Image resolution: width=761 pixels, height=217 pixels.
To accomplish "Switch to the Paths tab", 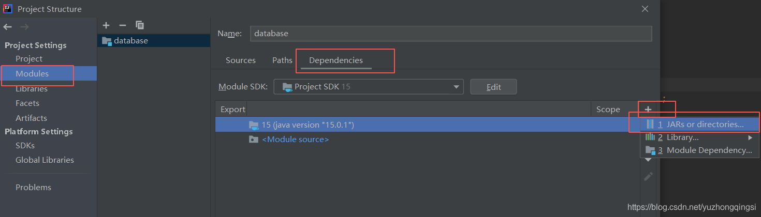I will pos(282,60).
